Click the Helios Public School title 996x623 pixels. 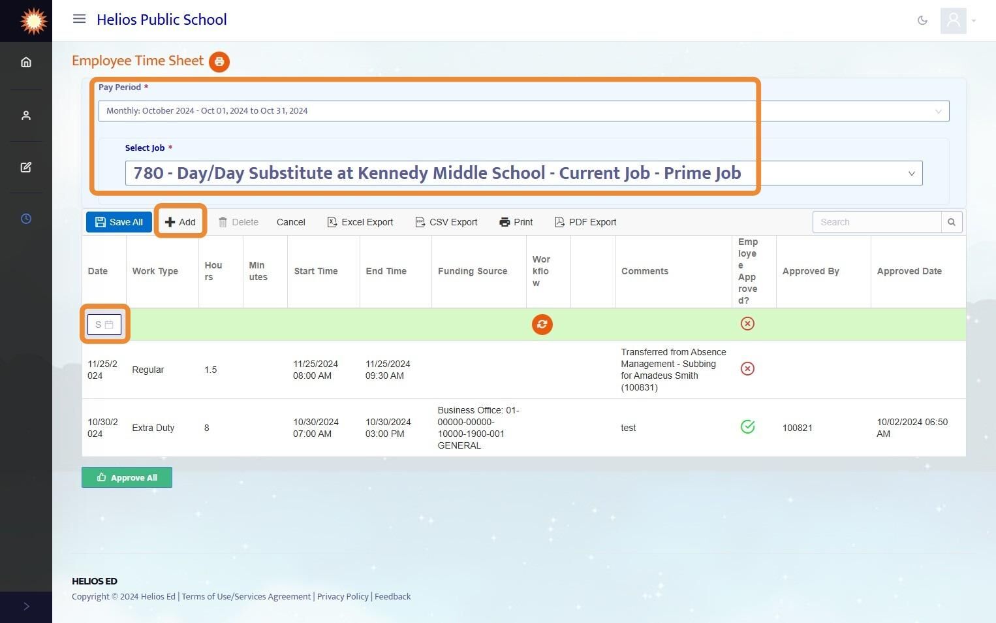162,20
